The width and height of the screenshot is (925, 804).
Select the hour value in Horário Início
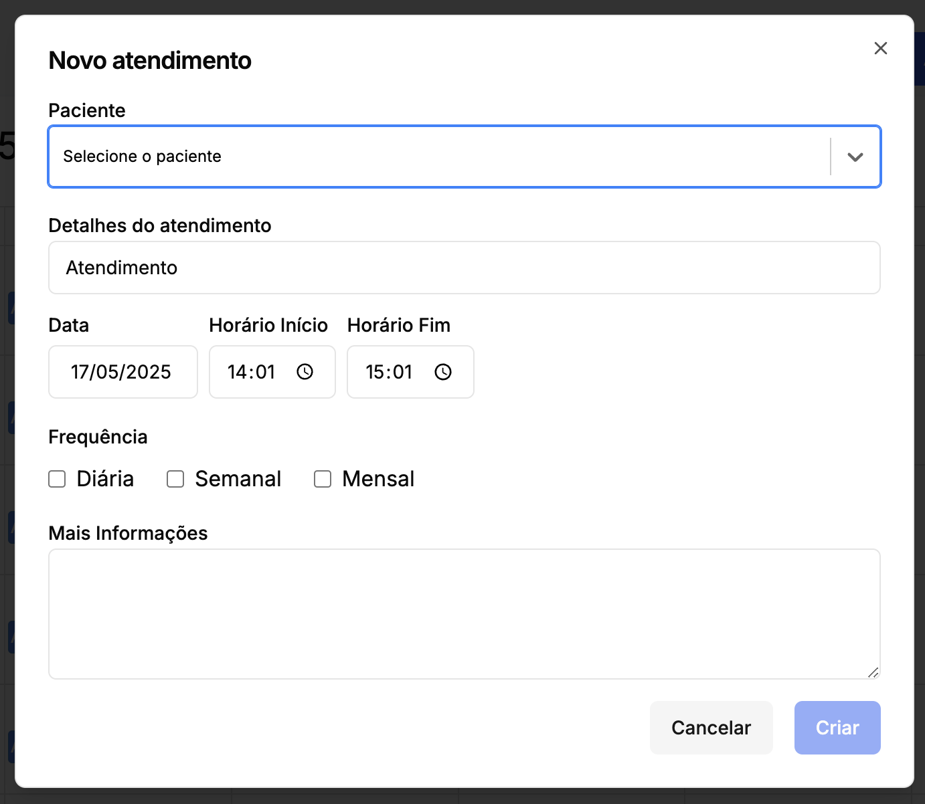(x=237, y=372)
